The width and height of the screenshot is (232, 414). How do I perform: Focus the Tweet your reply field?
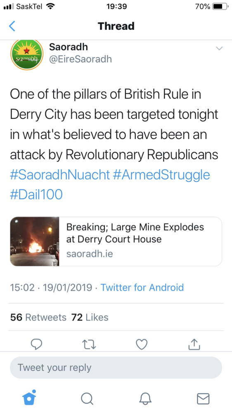(116, 368)
